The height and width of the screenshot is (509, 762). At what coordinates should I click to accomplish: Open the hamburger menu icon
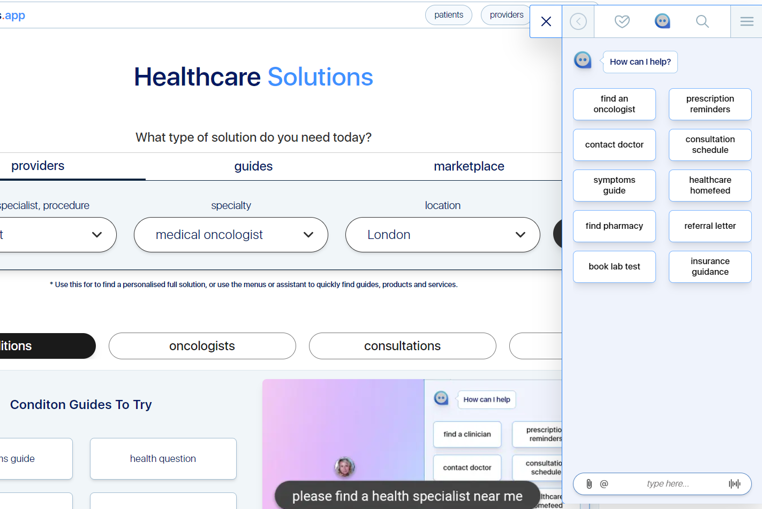tap(747, 21)
